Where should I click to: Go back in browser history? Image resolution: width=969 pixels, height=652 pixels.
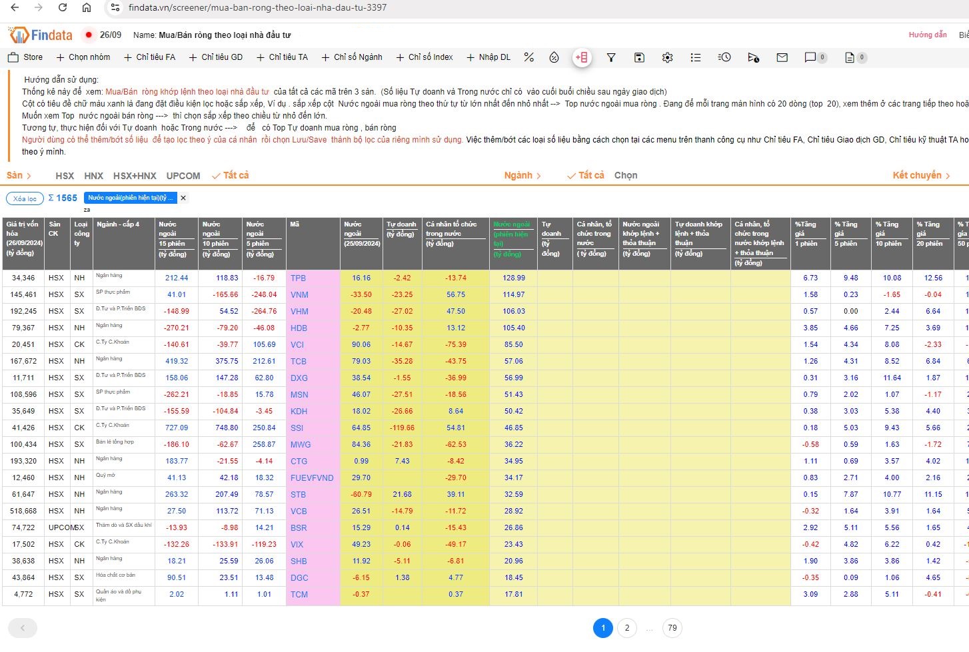tap(15, 7)
